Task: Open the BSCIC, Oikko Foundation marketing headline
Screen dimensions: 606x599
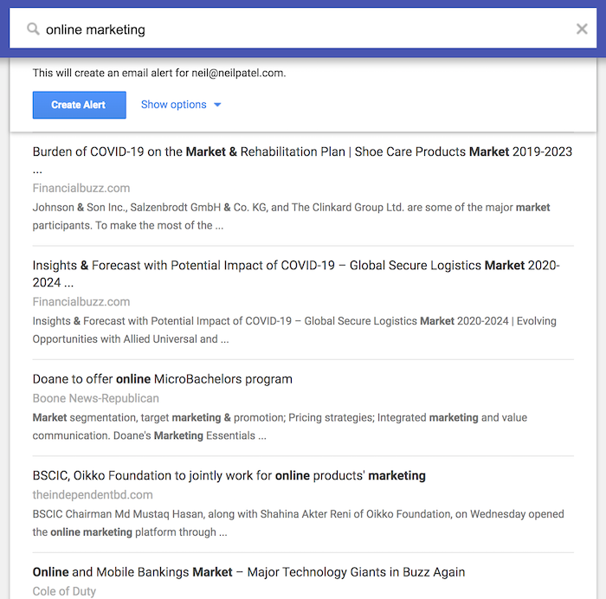Action: click(229, 476)
